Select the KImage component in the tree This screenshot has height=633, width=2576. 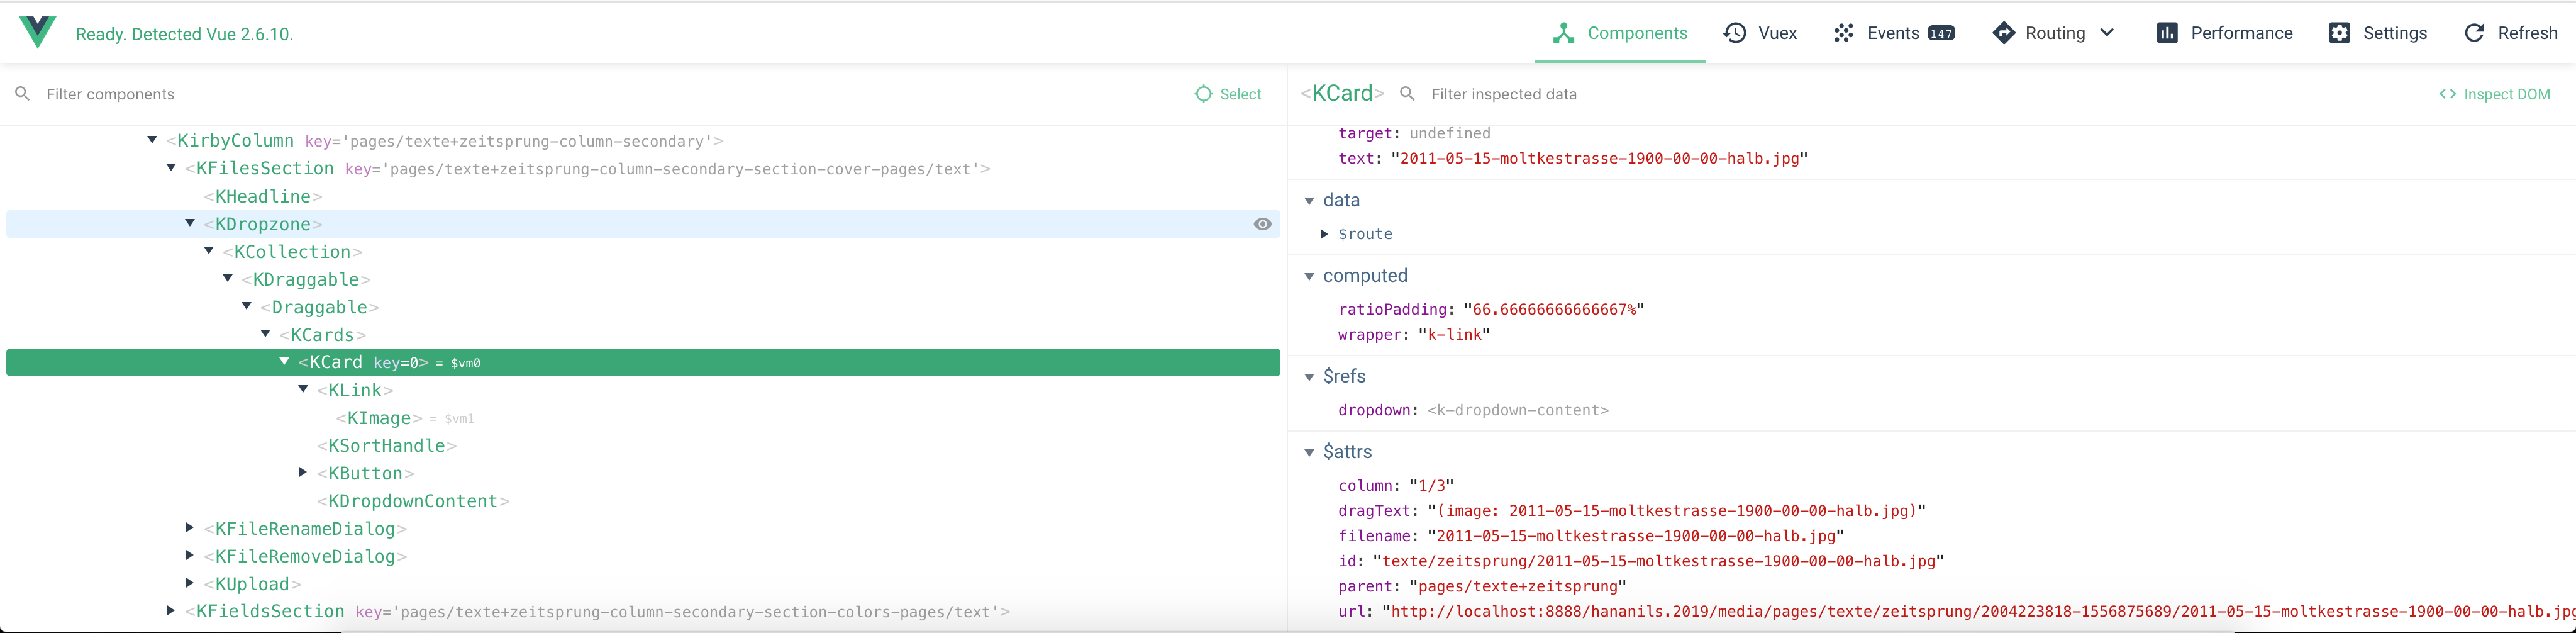tap(380, 417)
